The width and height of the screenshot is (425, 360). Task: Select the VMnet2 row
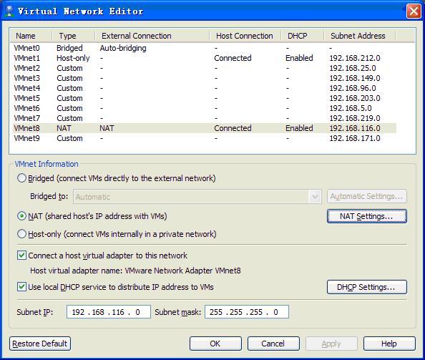click(205, 68)
